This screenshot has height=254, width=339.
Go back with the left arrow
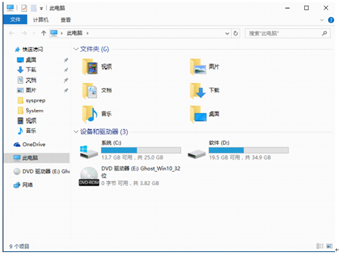[x=12, y=33]
